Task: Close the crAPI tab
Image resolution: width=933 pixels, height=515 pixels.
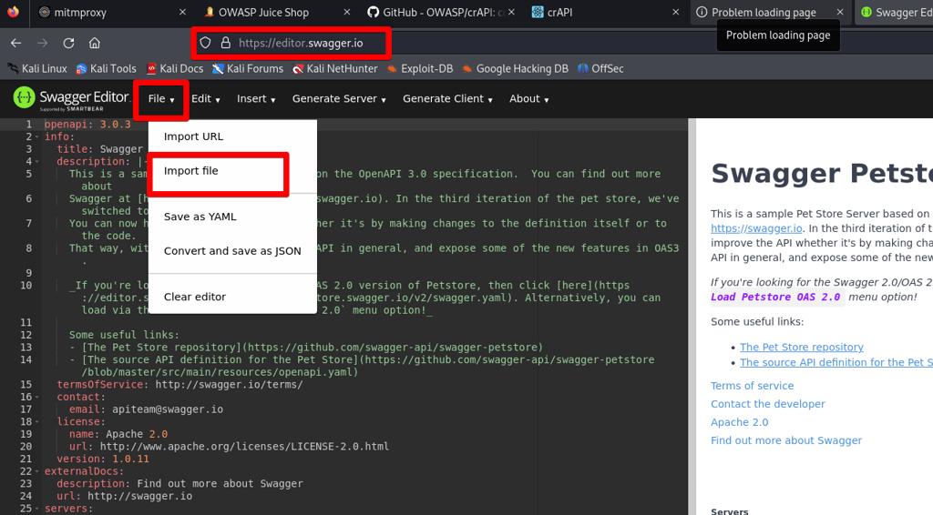Action: 675,12
